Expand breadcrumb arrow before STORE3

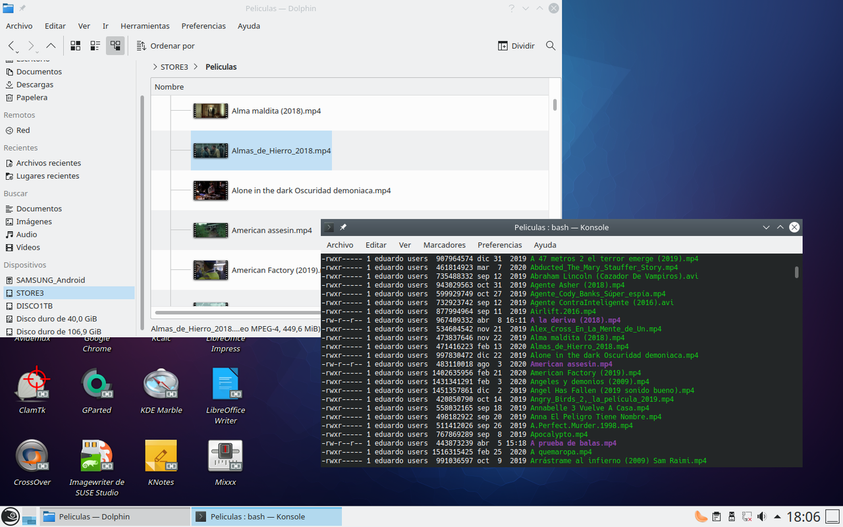tap(155, 67)
